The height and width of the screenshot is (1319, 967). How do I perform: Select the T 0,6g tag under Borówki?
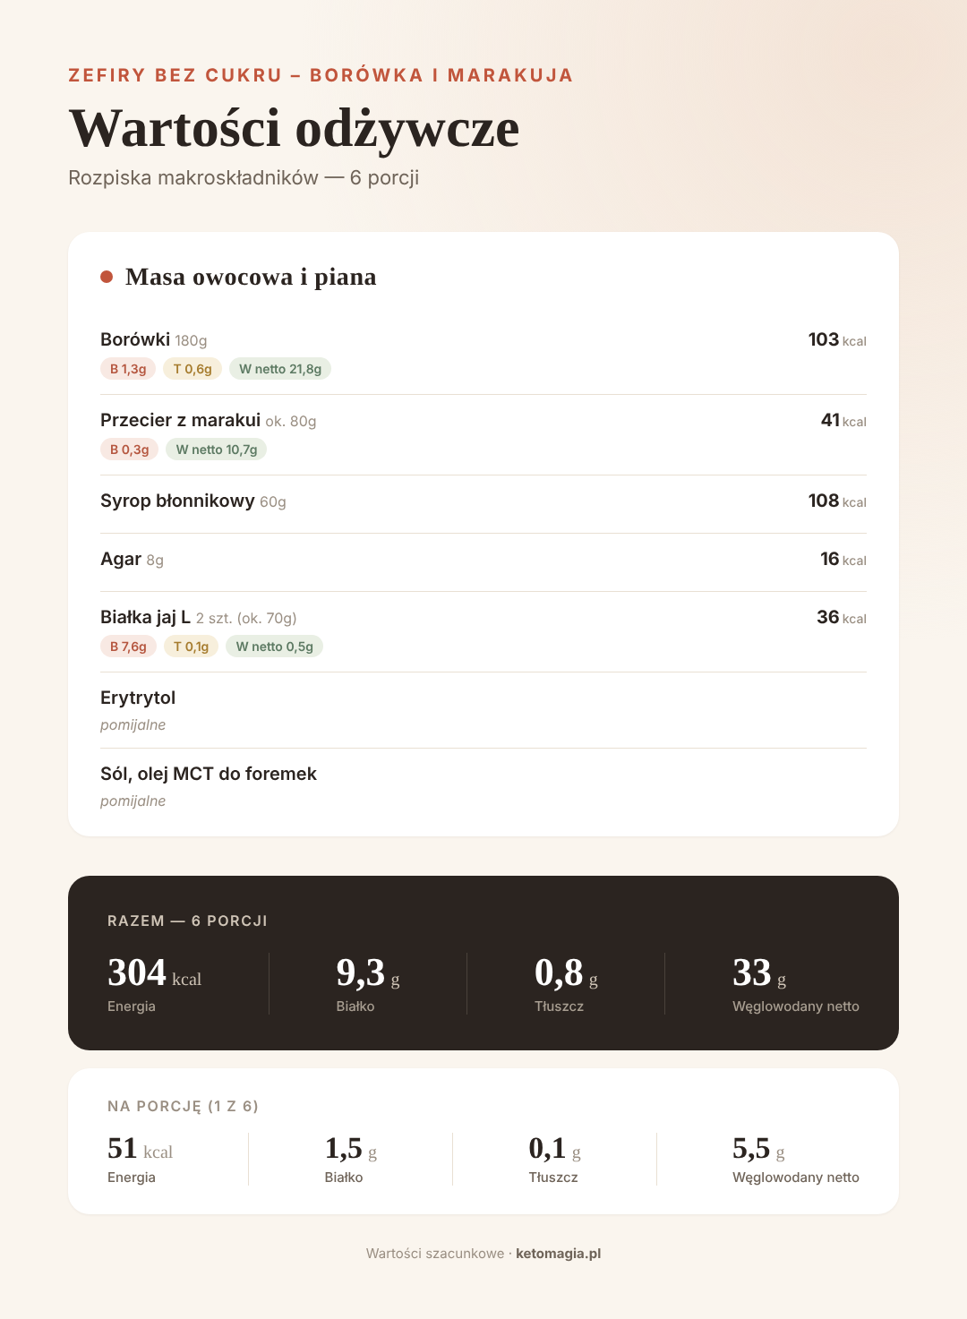[193, 369]
